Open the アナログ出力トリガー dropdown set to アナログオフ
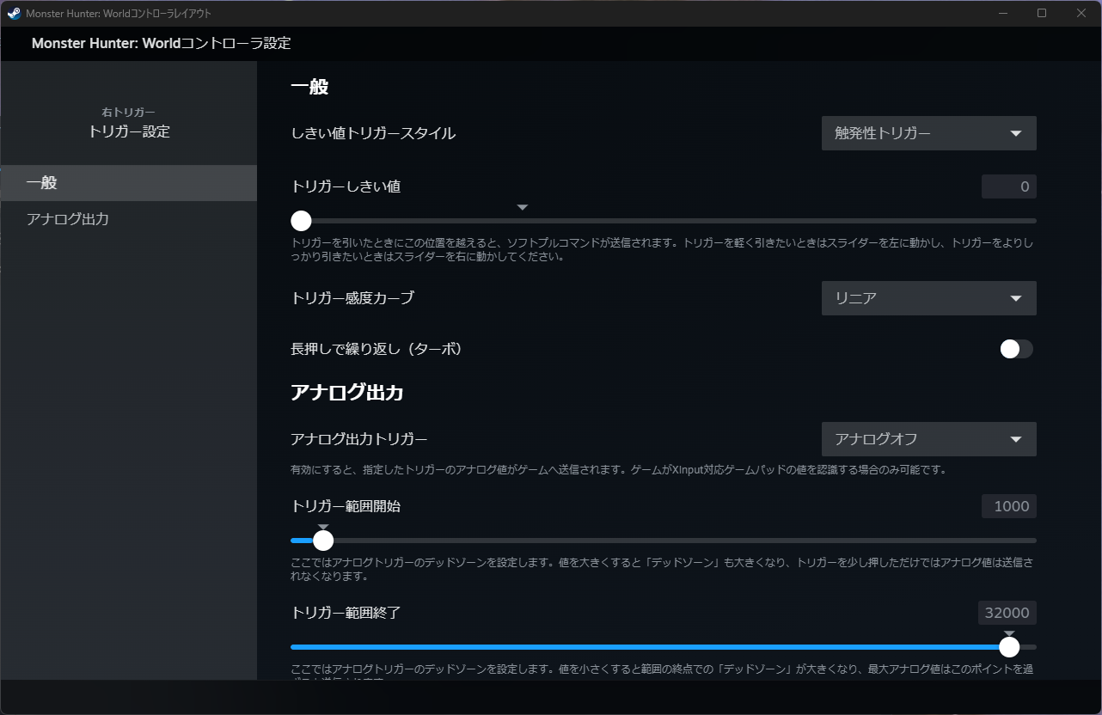1102x715 pixels. 928,439
